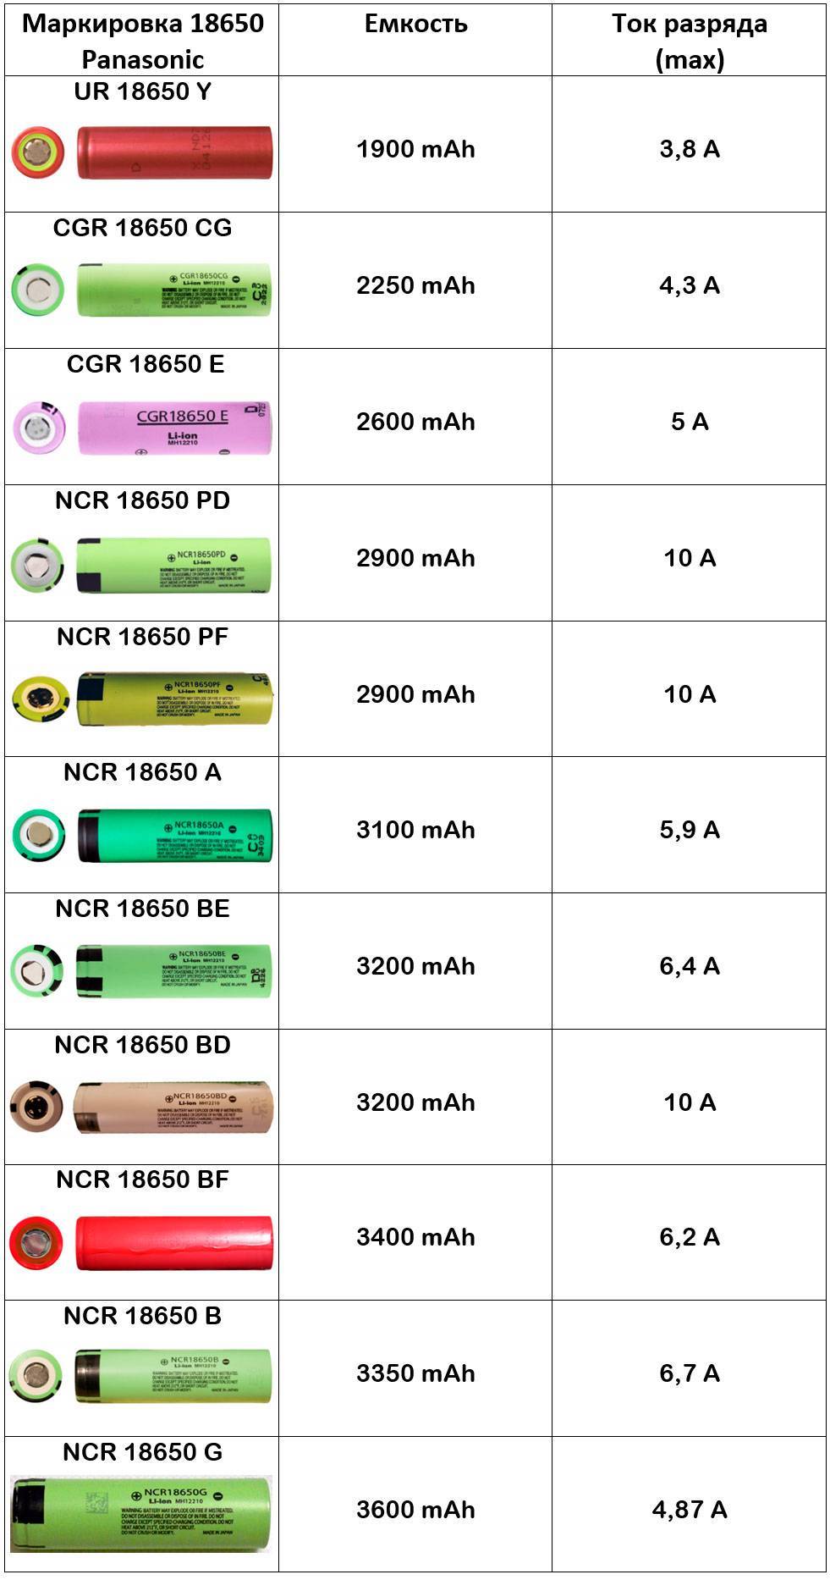Select the 4,87 A discharge current value

(x=690, y=1510)
